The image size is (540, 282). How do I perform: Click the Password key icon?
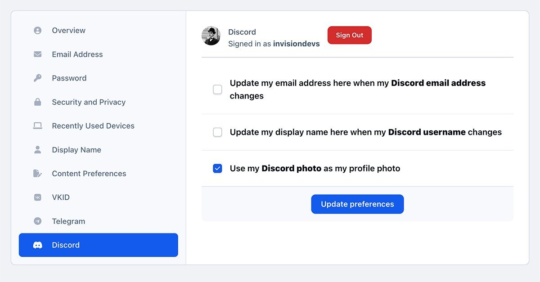click(x=38, y=78)
